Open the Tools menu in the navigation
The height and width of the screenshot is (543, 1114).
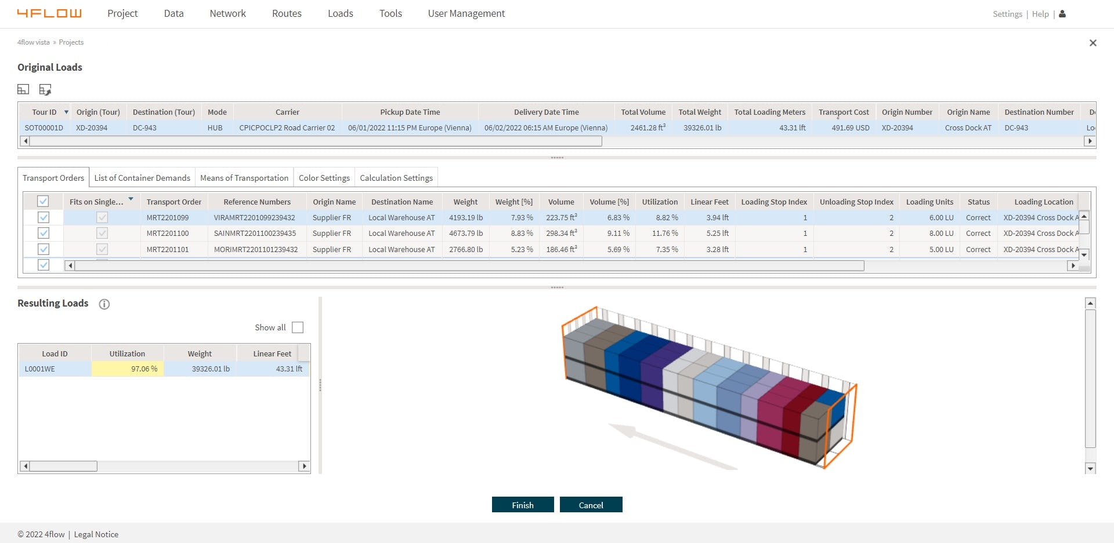[390, 13]
